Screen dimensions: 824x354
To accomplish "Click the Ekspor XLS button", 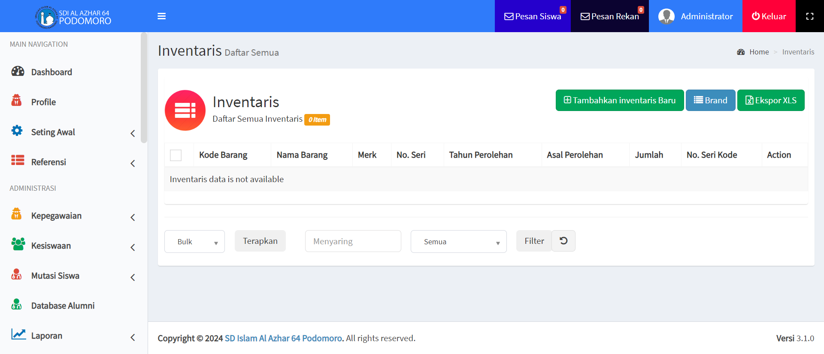I will (770, 100).
